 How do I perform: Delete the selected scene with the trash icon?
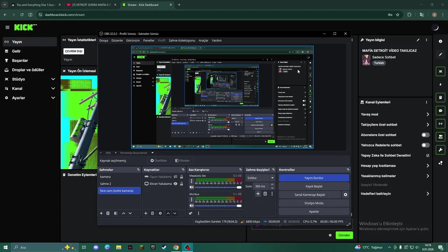click(x=108, y=213)
